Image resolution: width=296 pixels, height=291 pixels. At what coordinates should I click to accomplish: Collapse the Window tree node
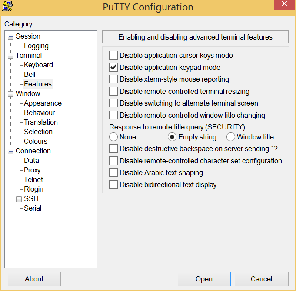pos(11,94)
